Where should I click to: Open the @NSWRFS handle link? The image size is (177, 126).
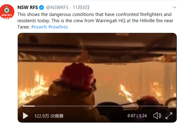[x=57, y=8]
